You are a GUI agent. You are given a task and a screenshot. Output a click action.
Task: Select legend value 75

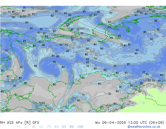[x=49, y=127]
